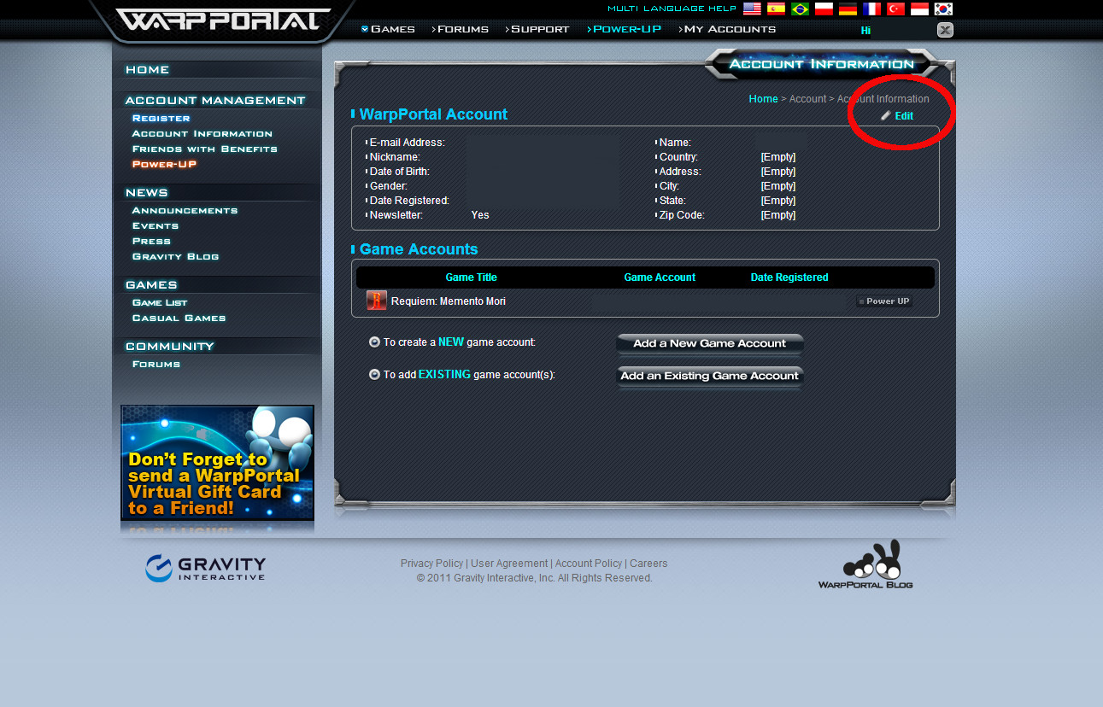Click the Newsletter Yes value
1103x707 pixels.
pos(480,215)
